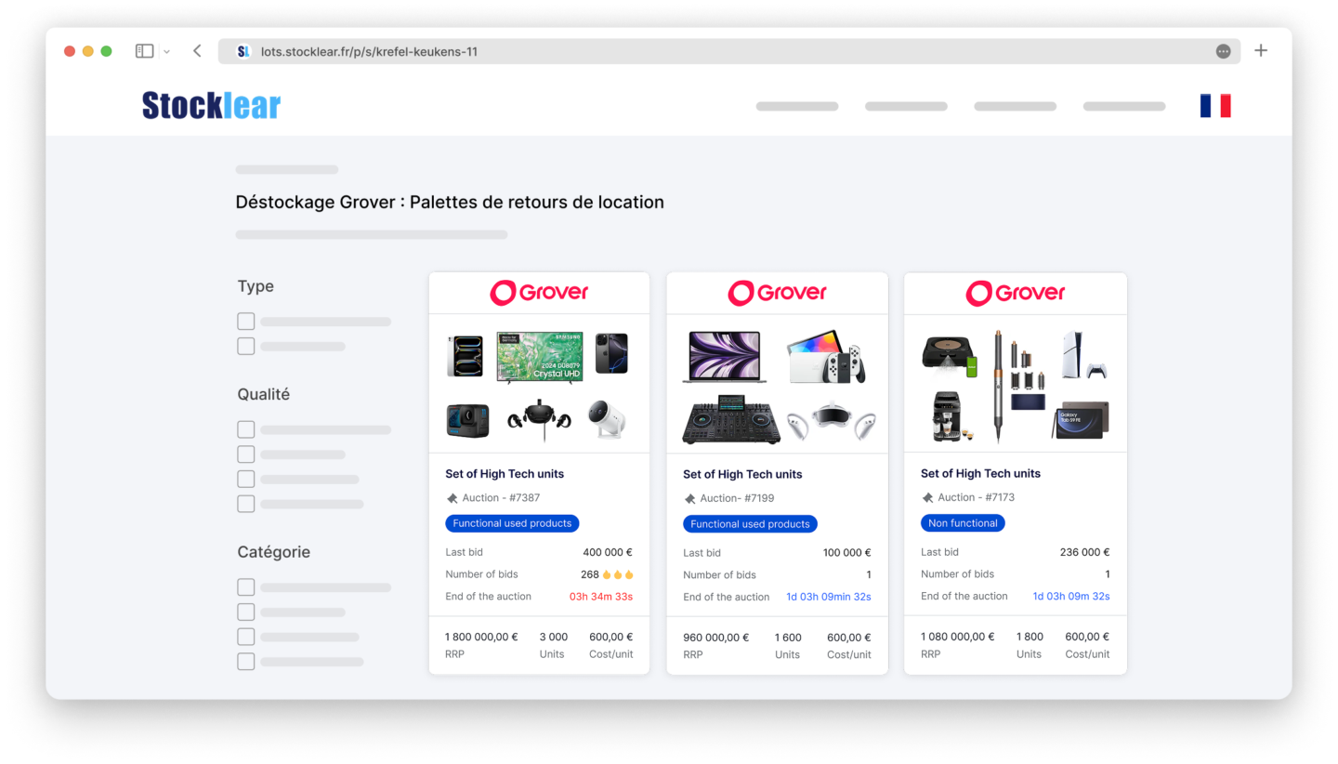1338x764 pixels.
Task: Open the GoPro camera image in first card
Action: pyautogui.click(x=467, y=420)
